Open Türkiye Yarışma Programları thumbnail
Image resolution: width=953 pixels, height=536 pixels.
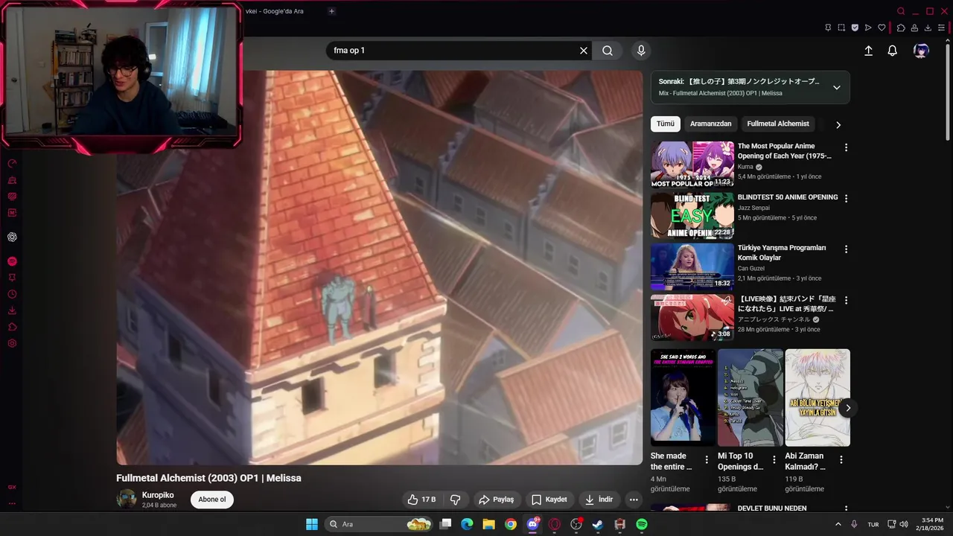(x=692, y=267)
